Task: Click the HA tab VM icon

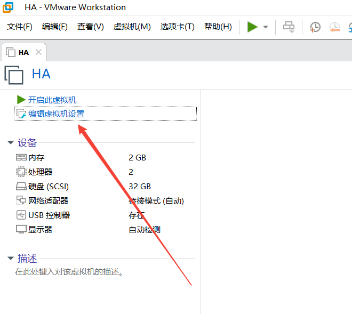Action: tap(10, 52)
